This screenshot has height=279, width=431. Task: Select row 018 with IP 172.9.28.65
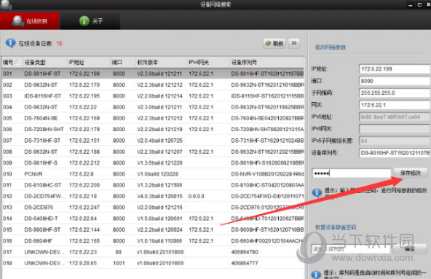pyautogui.click(x=153, y=263)
